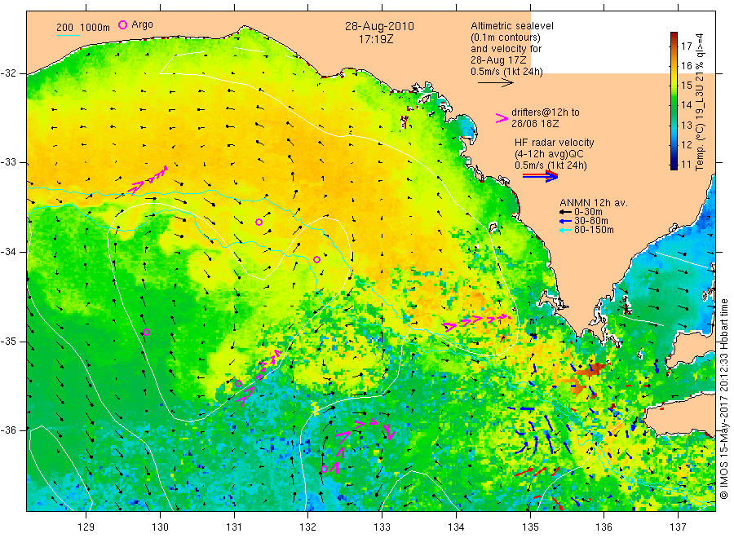The height and width of the screenshot is (538, 734).
Task: Select Argo float circle near 132.2E 36.4S
Action: point(324,470)
